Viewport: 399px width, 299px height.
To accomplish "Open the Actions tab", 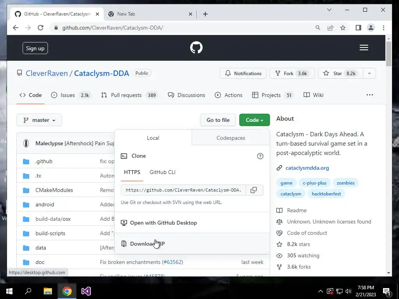I will click(x=228, y=95).
